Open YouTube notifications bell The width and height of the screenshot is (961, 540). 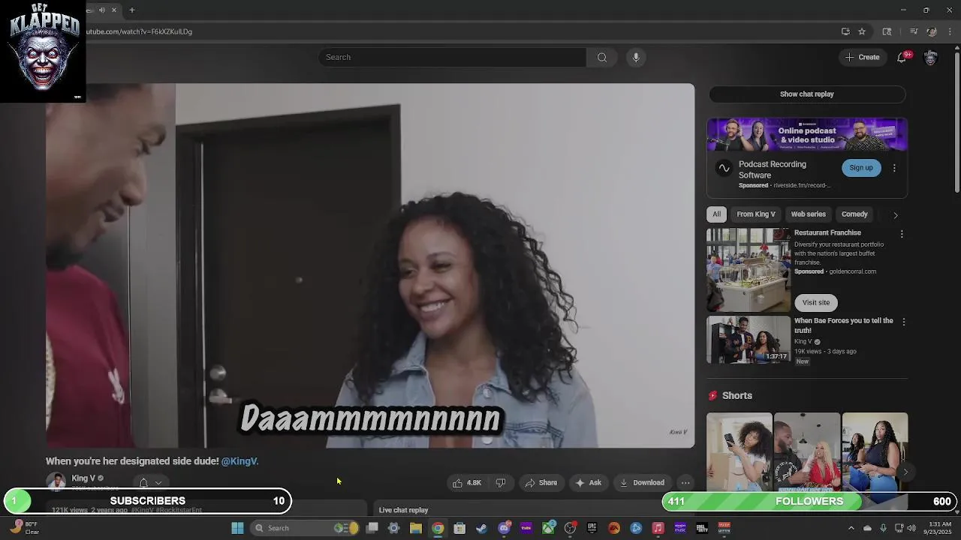coord(902,57)
